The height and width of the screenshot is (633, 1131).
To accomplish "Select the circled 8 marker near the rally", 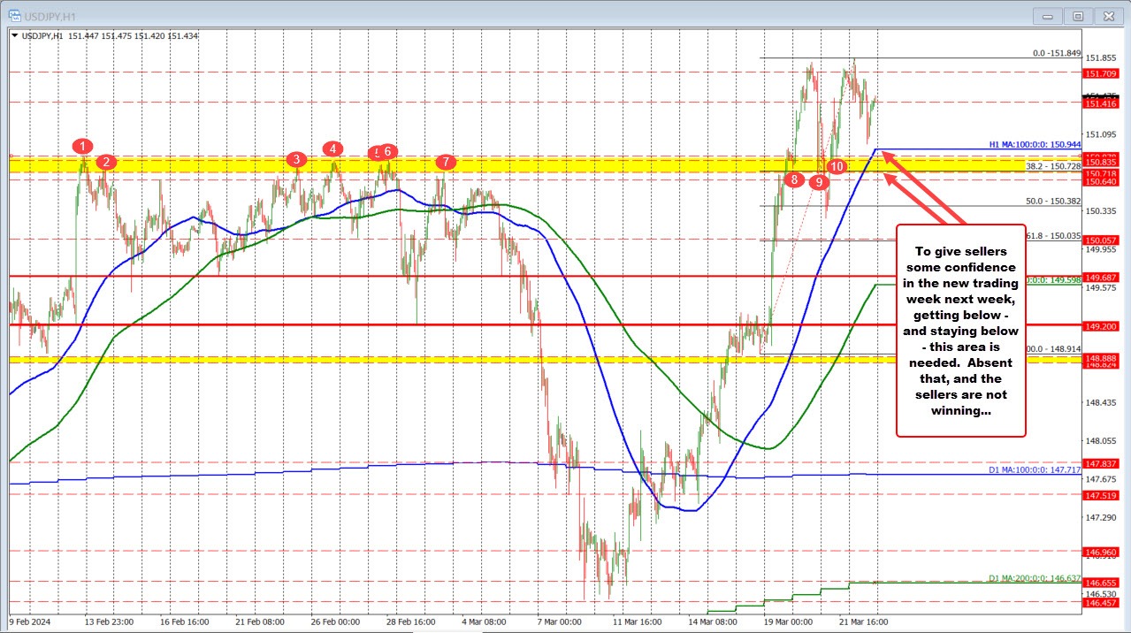I will click(x=794, y=179).
